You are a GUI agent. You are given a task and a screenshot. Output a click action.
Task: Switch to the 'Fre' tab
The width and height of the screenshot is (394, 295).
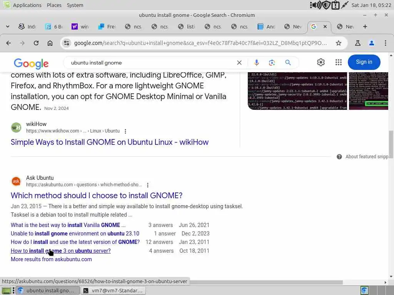tap(107, 27)
